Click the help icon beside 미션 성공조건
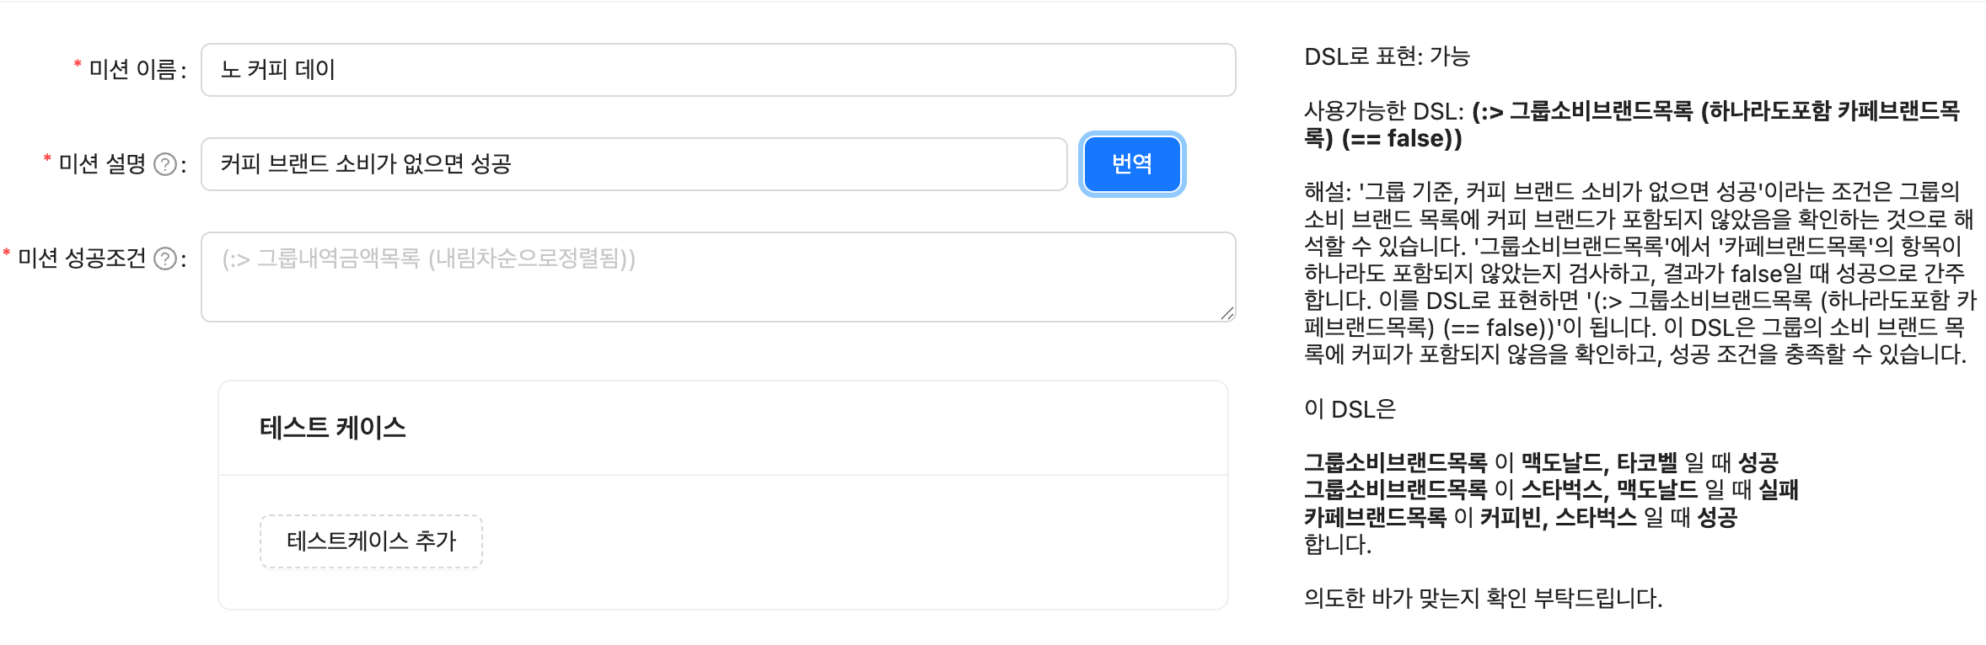 tap(166, 259)
